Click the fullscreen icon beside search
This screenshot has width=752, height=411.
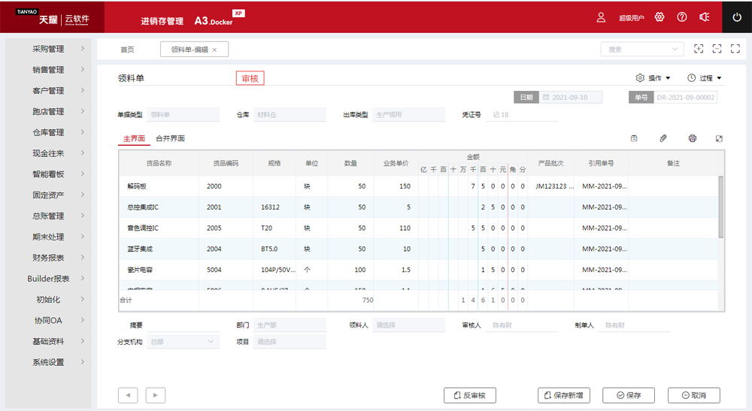[x=717, y=49]
